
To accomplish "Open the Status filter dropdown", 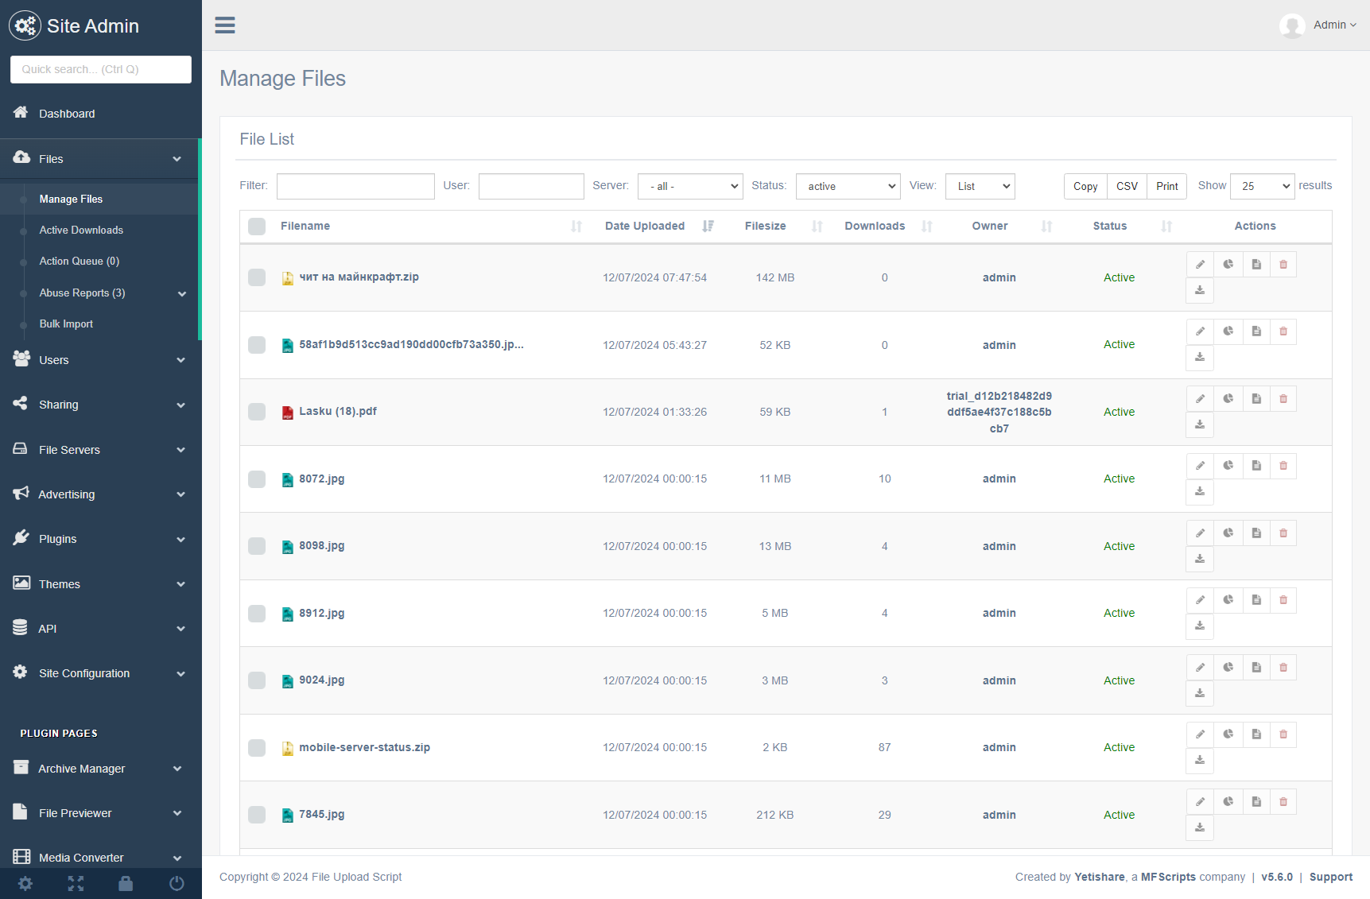I will pos(848,187).
